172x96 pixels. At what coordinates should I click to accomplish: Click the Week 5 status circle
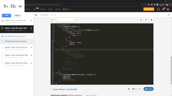click(x=3, y=63)
